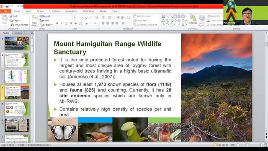
Task: Click the Numbering list icon
Action: [x=110, y=18]
